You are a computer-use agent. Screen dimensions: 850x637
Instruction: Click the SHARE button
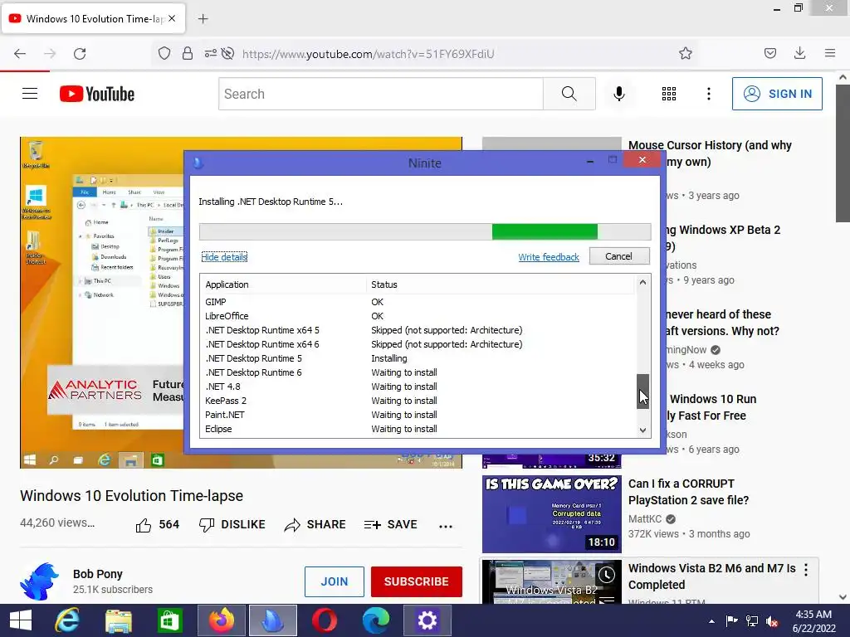(x=315, y=525)
